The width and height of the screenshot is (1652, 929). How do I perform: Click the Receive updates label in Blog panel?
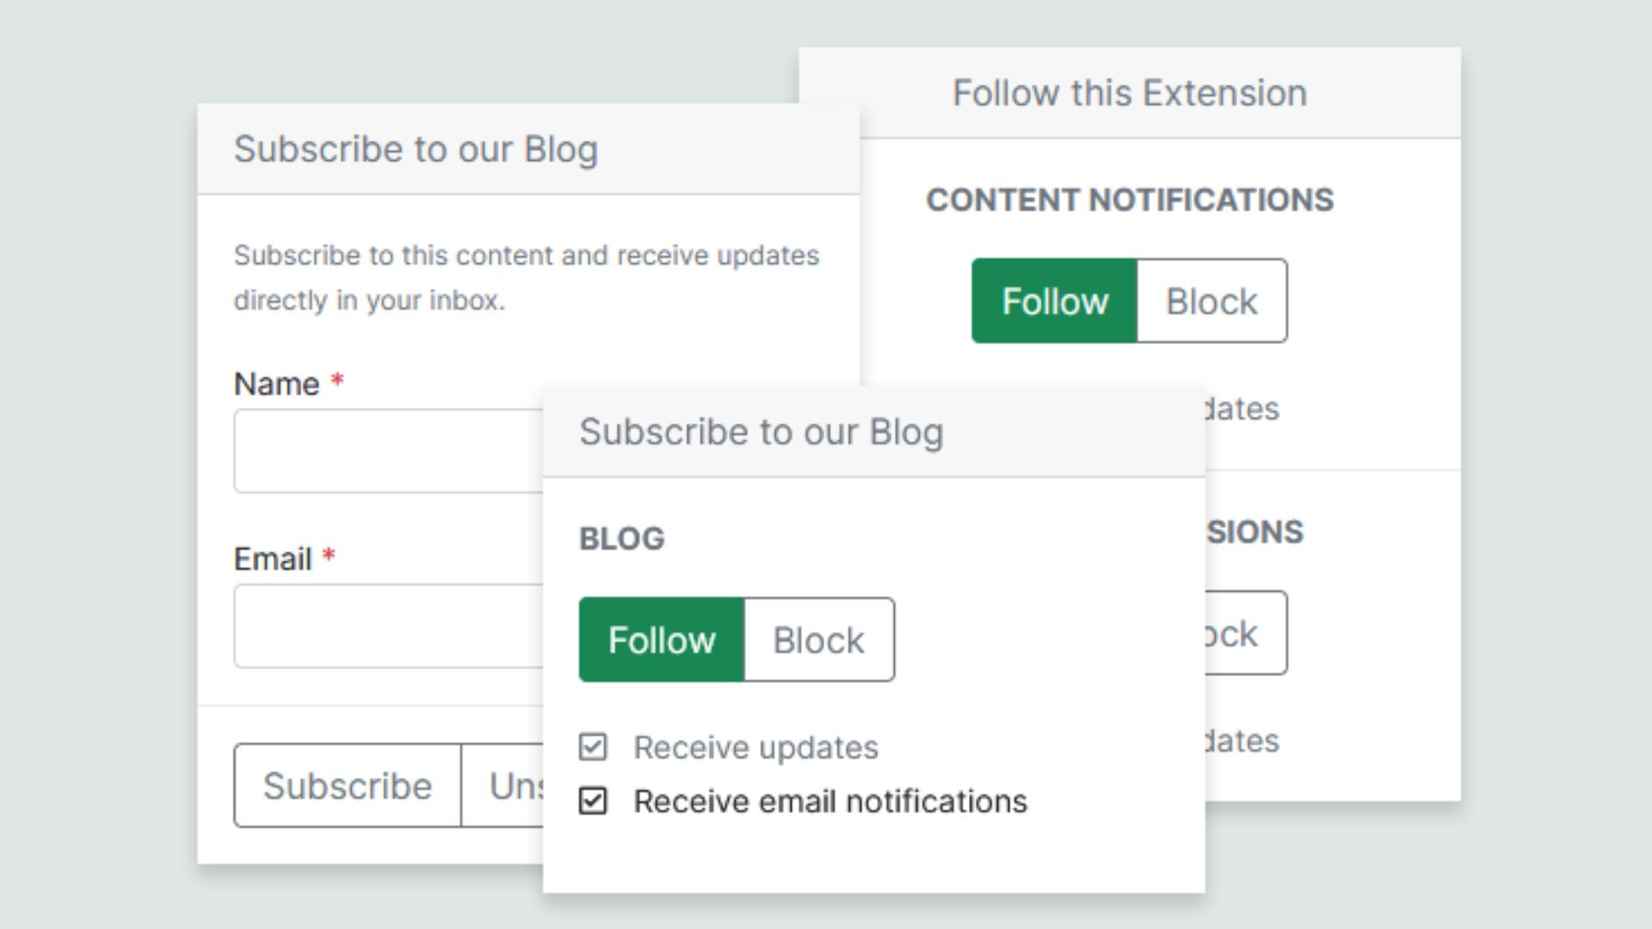(x=756, y=747)
